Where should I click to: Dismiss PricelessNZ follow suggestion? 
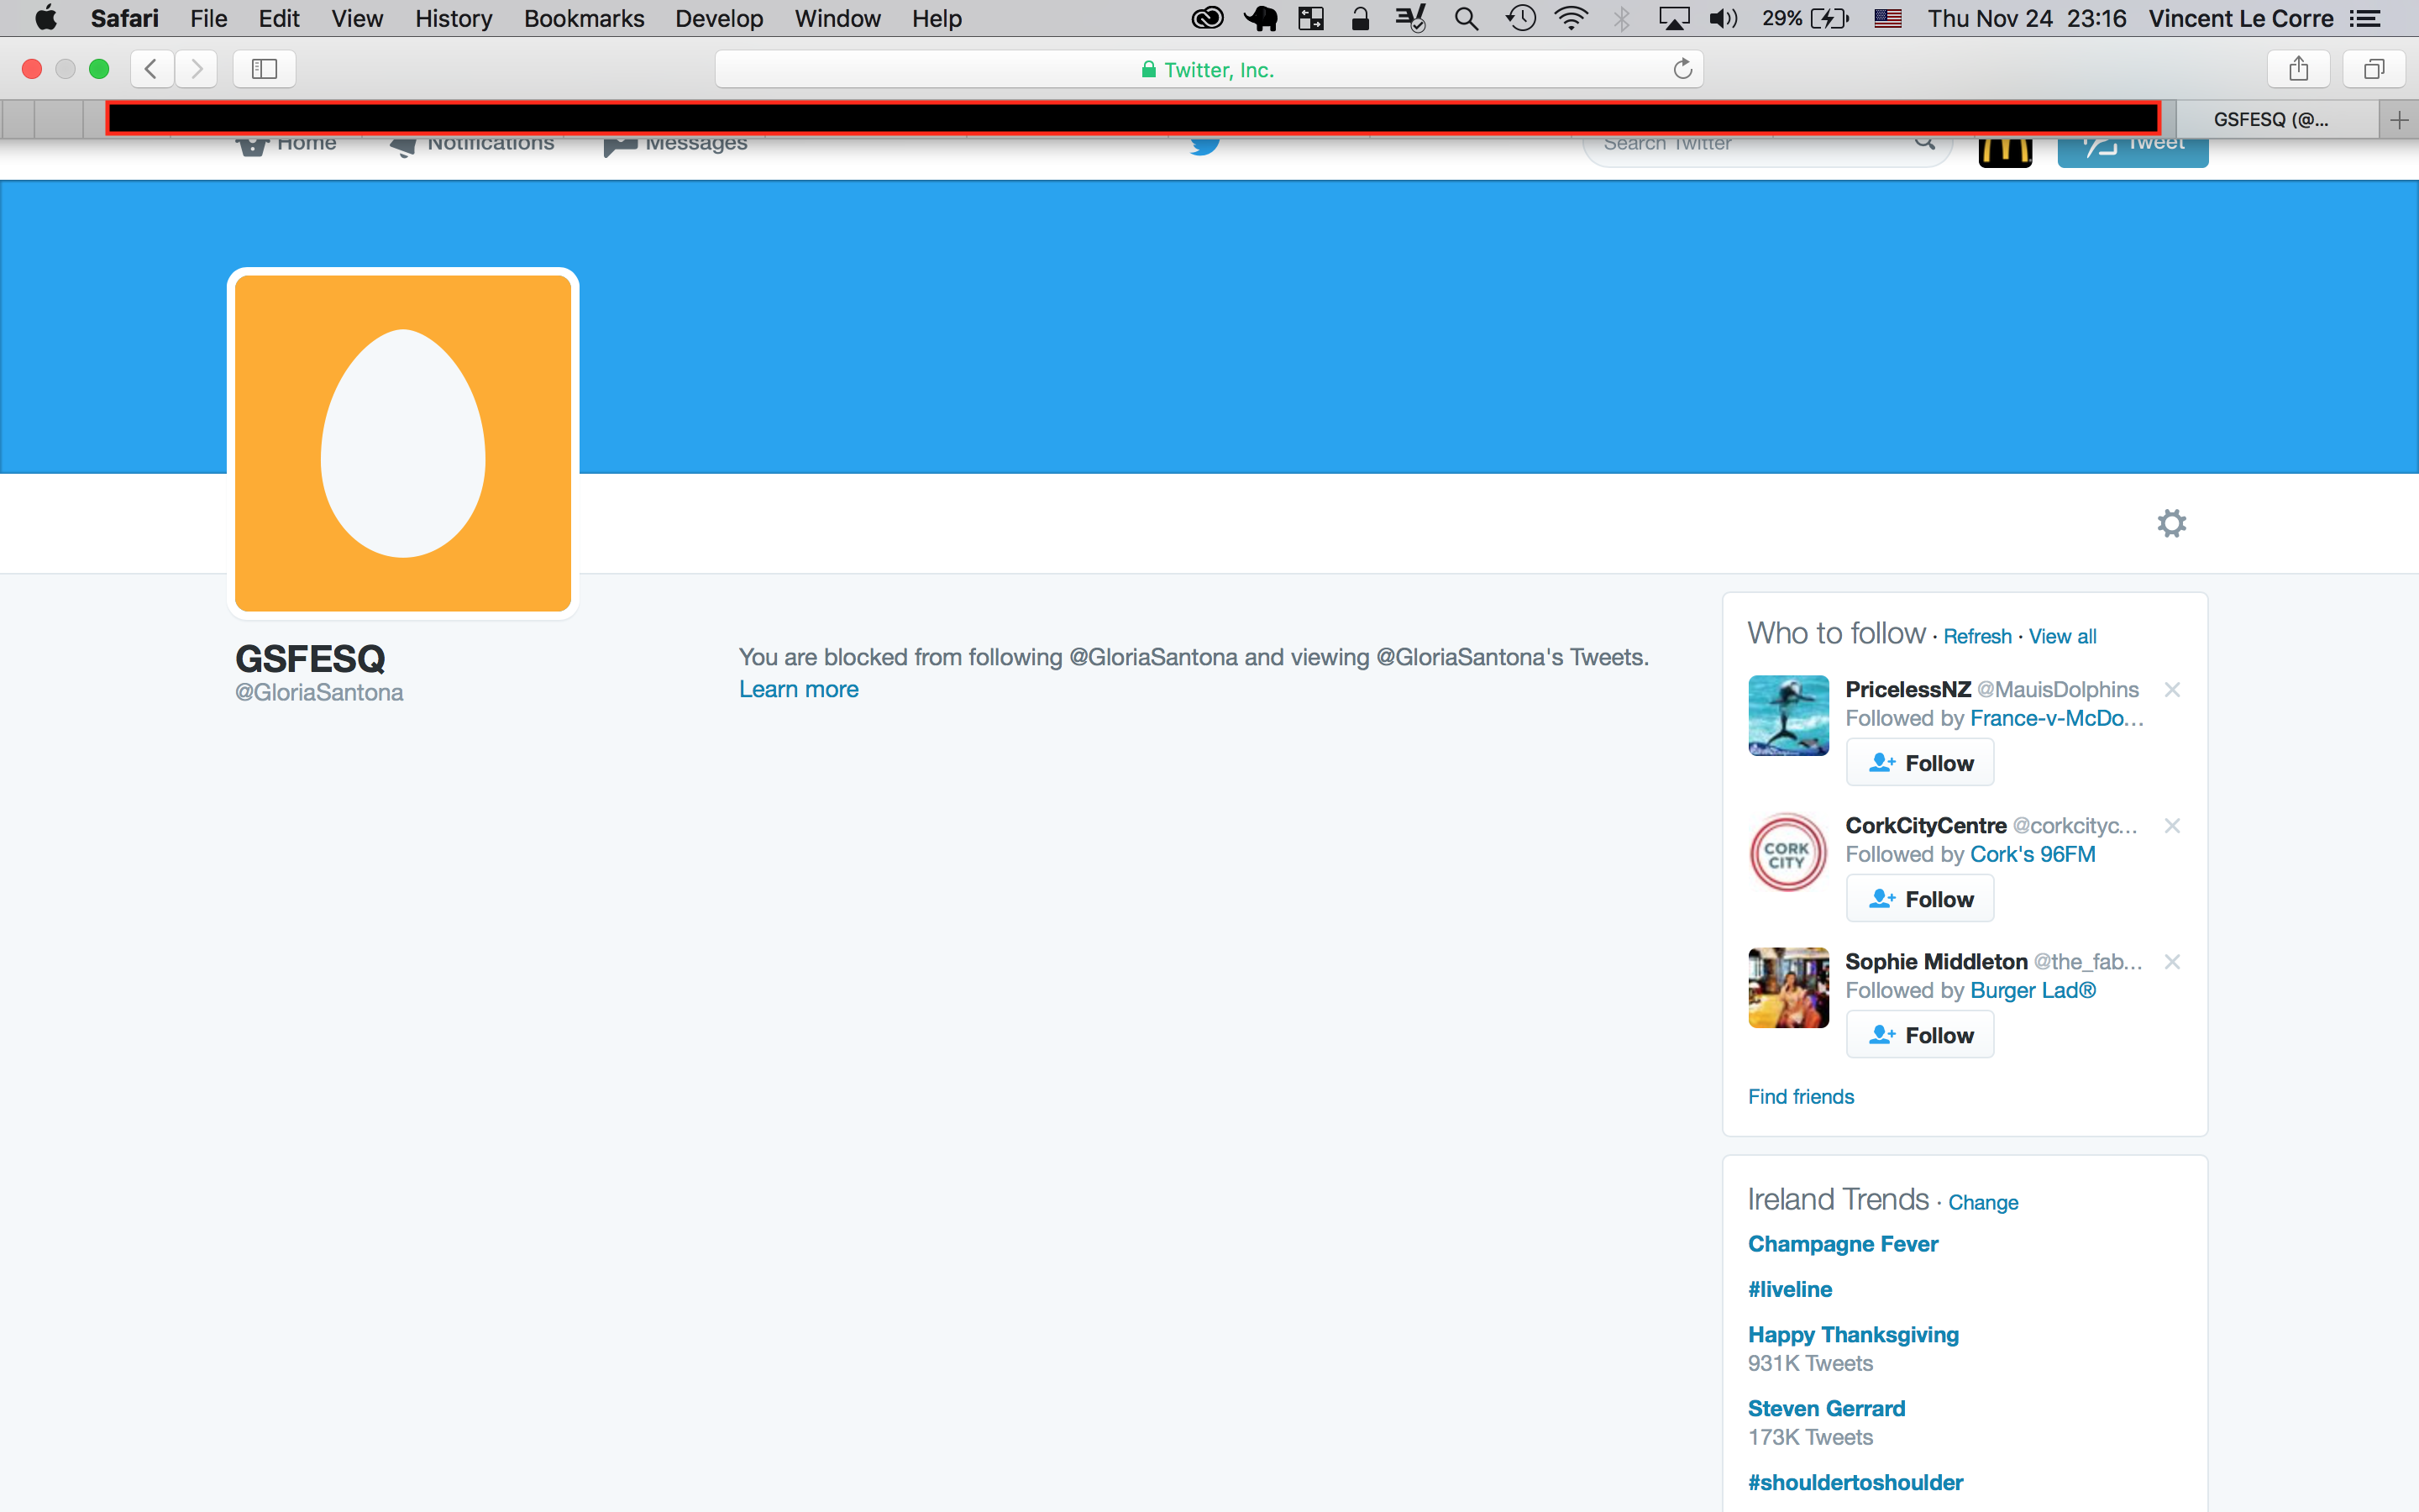pos(2172,690)
